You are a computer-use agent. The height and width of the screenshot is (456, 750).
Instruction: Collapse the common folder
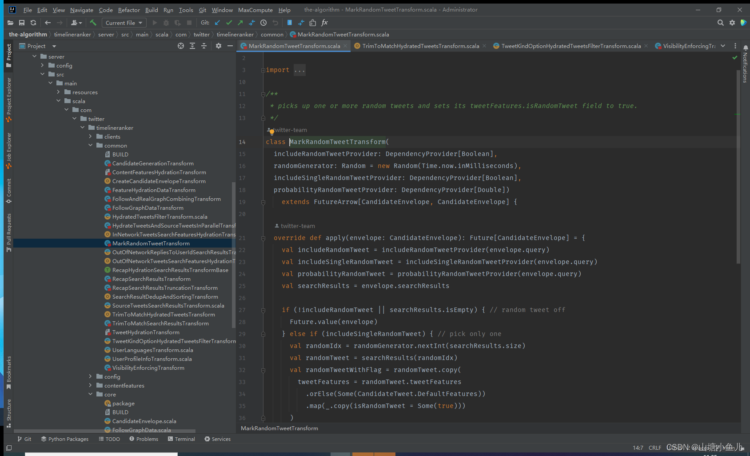pyautogui.click(x=91, y=145)
